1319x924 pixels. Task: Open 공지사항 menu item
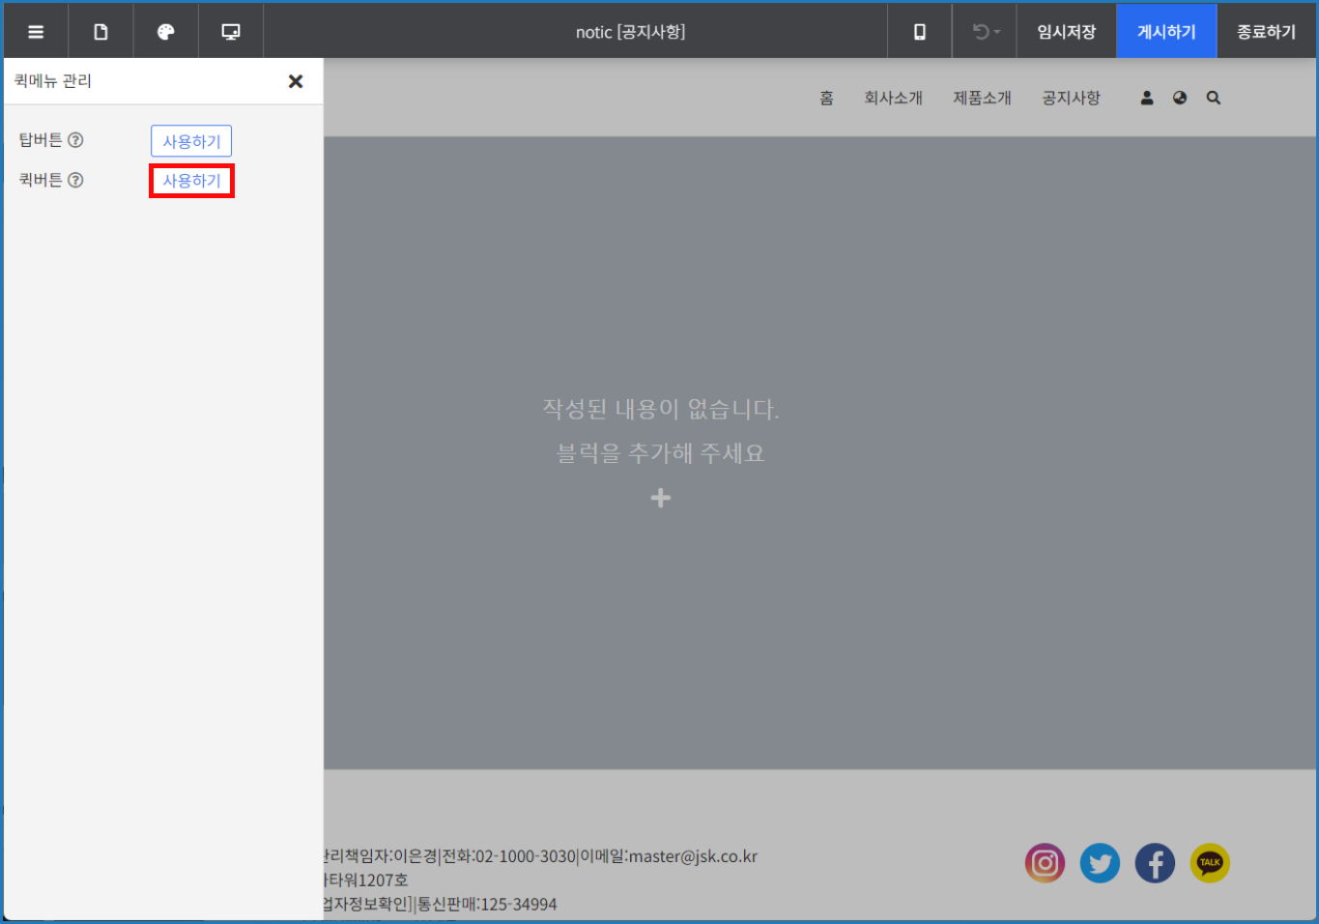(x=1071, y=98)
